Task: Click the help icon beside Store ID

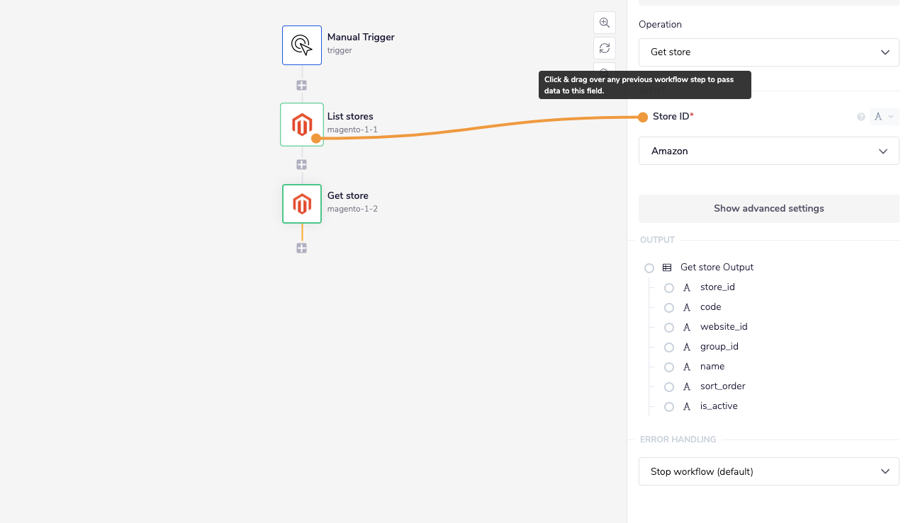Action: (x=860, y=116)
